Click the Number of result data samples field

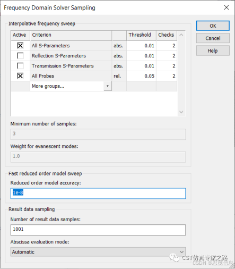[x=98, y=230]
